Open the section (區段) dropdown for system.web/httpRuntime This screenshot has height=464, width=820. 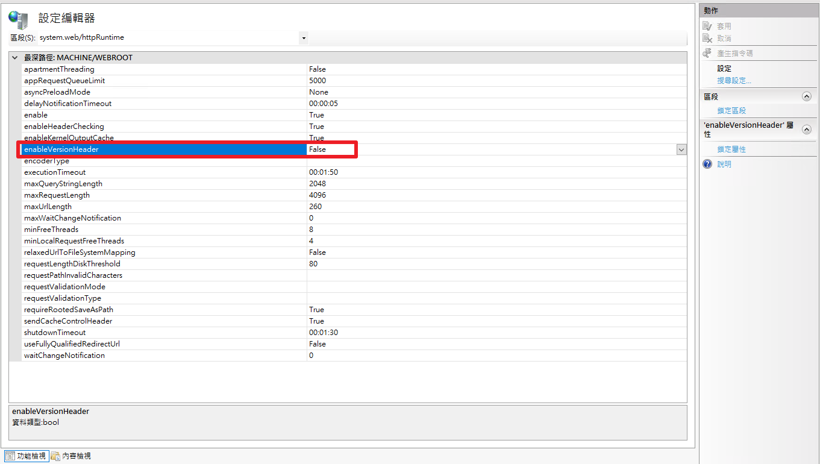(304, 38)
